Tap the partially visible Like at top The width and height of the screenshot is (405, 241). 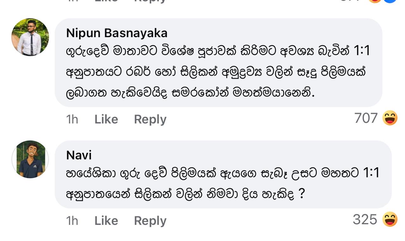pos(106,1)
